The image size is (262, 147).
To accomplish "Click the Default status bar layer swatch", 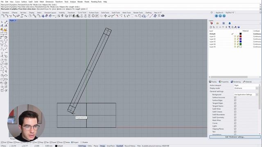I will [56, 146].
